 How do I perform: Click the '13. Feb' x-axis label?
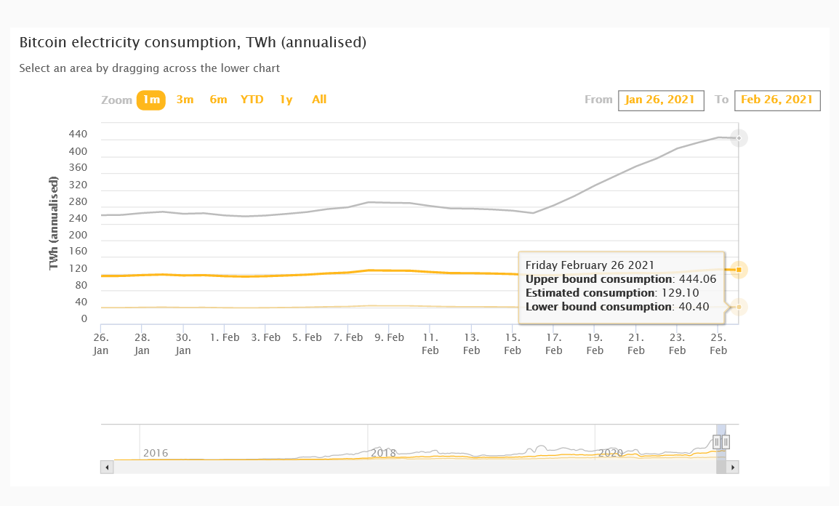pyautogui.click(x=471, y=344)
